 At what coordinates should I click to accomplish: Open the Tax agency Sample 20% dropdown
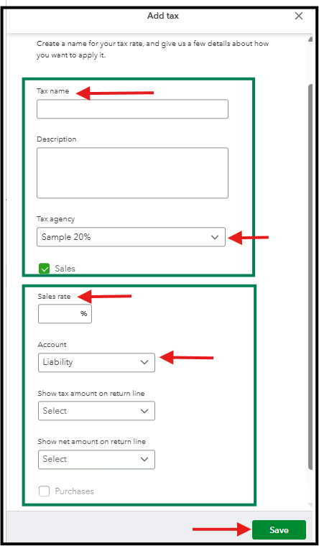coord(131,237)
